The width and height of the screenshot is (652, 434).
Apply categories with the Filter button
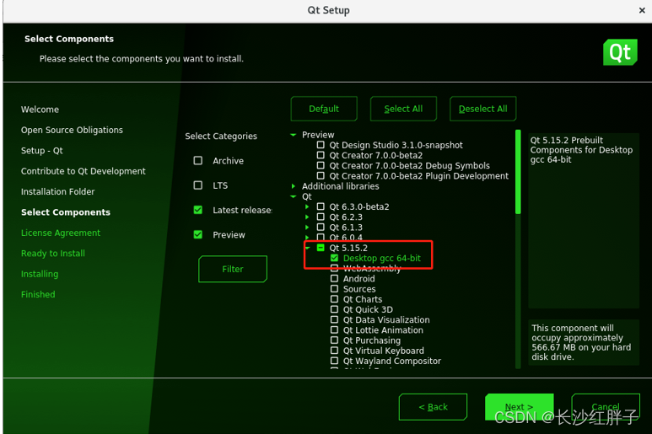point(233,269)
